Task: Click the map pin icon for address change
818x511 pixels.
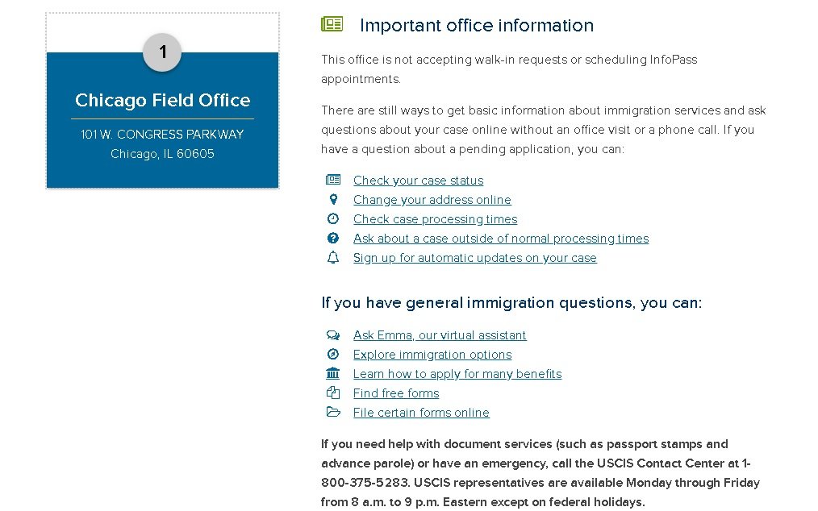Action: pyautogui.click(x=333, y=199)
